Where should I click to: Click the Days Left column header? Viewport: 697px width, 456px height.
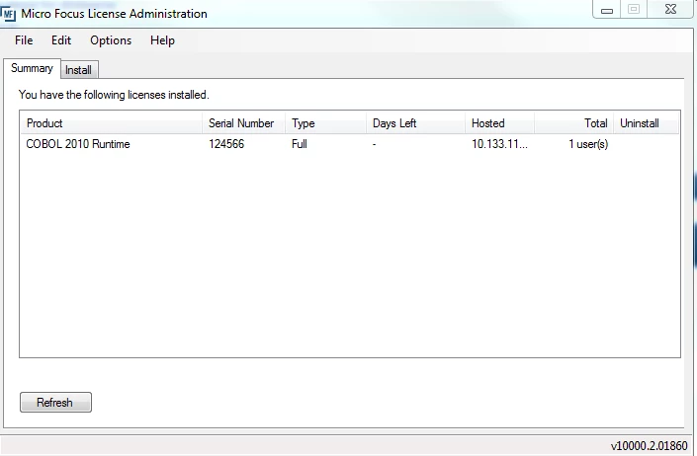pos(415,122)
